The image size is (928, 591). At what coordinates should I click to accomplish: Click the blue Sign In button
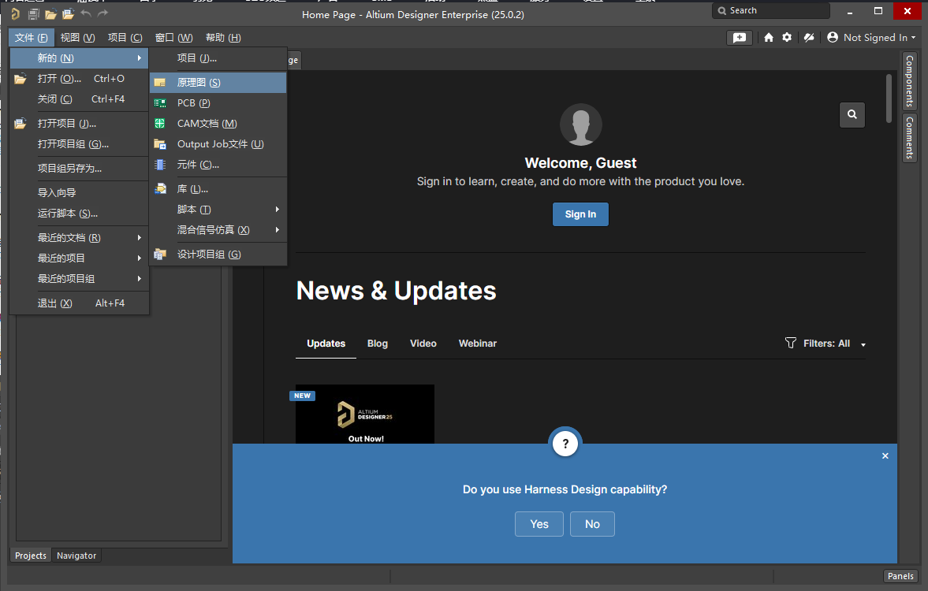click(x=580, y=214)
